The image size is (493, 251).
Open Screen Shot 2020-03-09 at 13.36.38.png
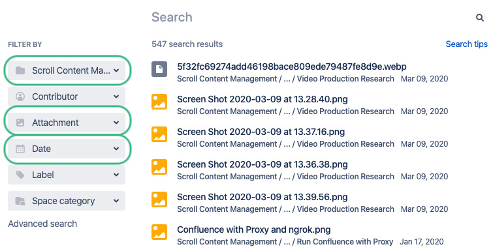point(262,164)
